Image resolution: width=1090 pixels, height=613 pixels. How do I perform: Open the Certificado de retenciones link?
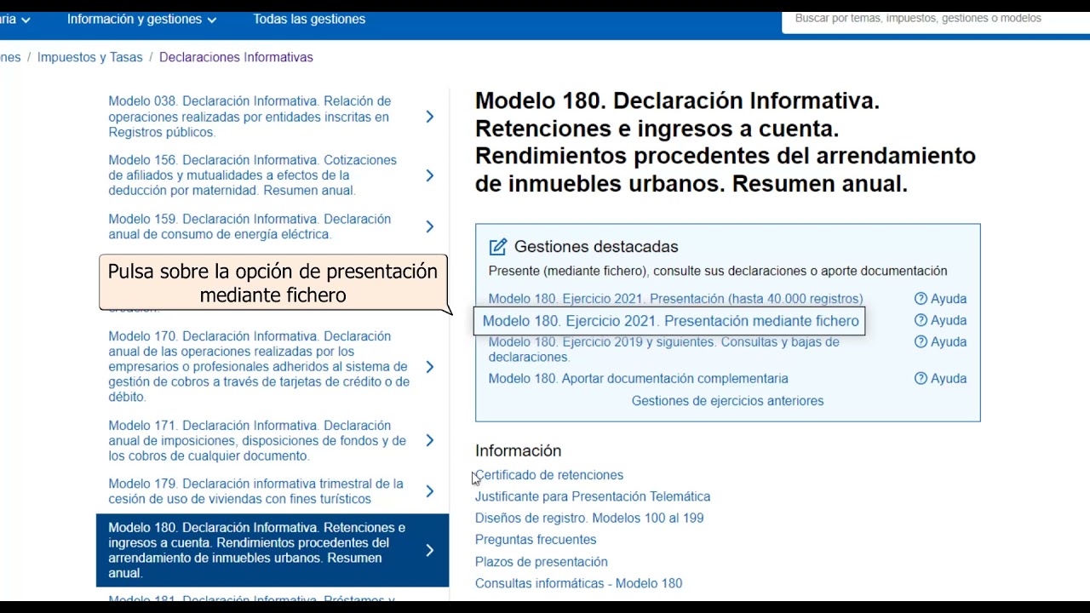550,475
